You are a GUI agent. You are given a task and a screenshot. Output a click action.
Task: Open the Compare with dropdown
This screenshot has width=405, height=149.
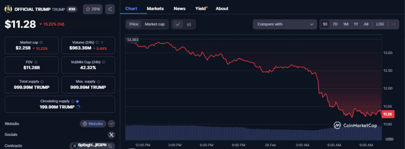(285, 24)
